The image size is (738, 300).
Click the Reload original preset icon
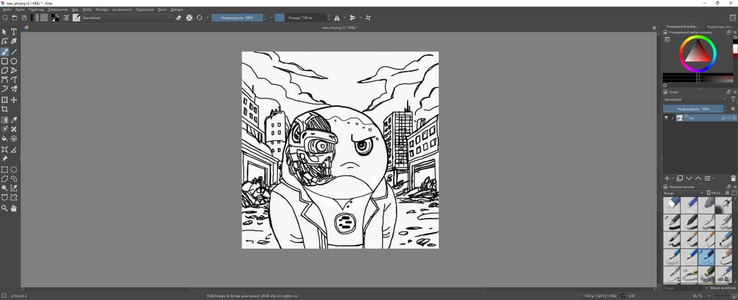[x=199, y=18]
